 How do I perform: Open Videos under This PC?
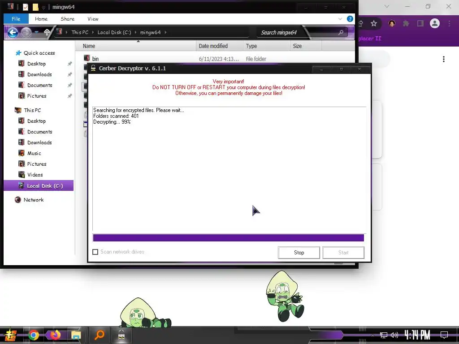point(35,175)
